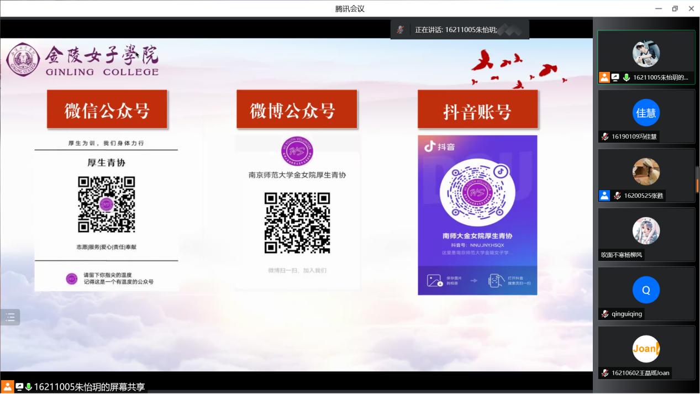Click name label 16210602王晶瑶Joan

point(640,373)
